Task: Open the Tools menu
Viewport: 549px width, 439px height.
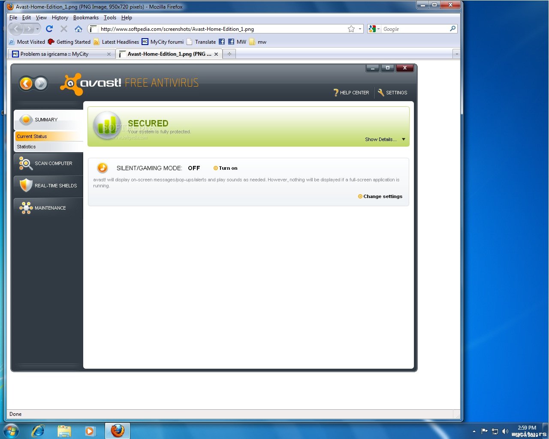Action: [x=110, y=18]
